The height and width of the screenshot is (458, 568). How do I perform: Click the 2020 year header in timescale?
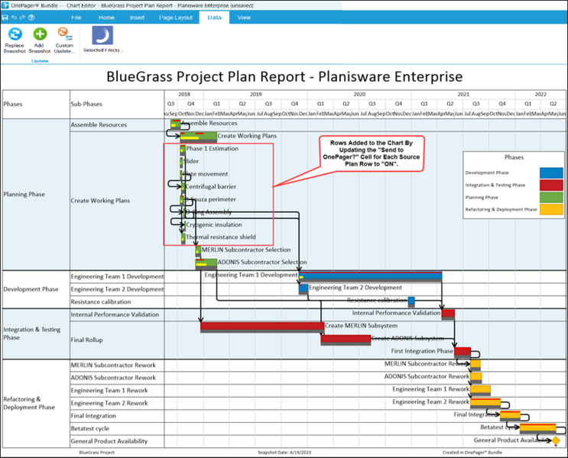click(359, 95)
